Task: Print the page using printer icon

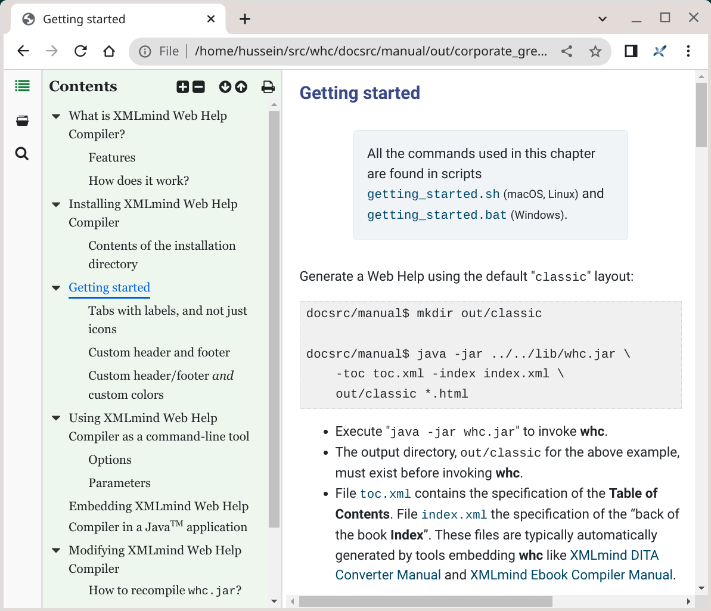Action: pyautogui.click(x=268, y=87)
